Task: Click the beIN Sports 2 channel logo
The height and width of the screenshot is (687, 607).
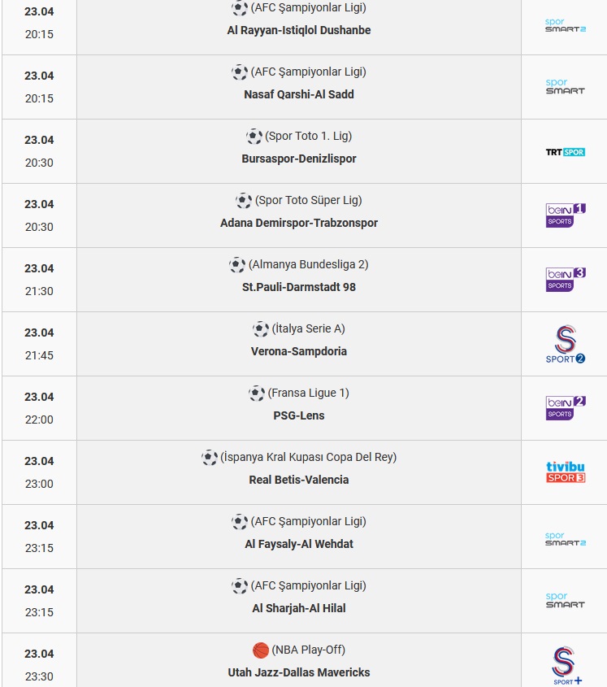Action: 566,408
